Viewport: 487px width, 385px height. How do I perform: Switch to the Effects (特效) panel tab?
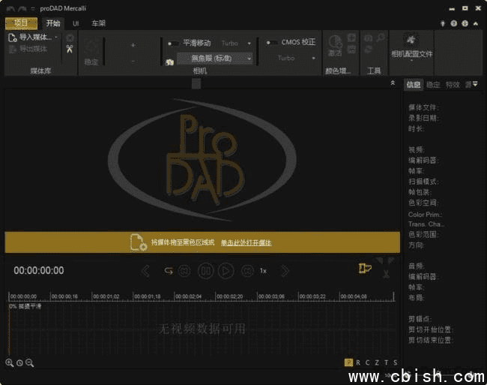[x=453, y=85]
